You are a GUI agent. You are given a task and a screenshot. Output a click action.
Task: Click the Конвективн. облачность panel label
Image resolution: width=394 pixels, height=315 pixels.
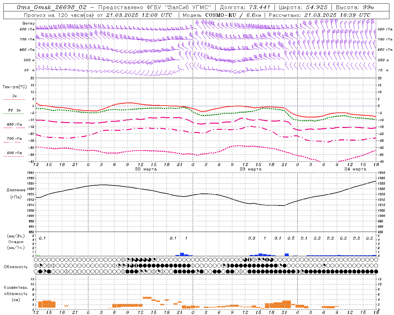(16, 293)
